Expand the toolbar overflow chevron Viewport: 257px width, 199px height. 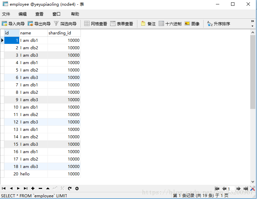coord(253,24)
